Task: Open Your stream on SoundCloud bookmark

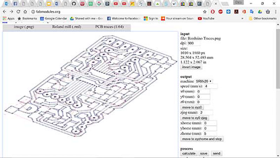Action: [177, 19]
